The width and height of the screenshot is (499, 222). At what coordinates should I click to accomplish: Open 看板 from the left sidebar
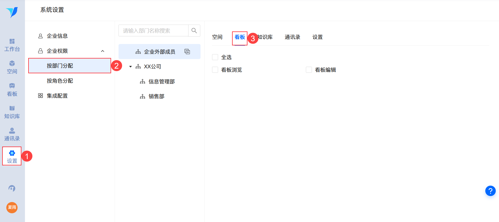pyautogui.click(x=12, y=90)
